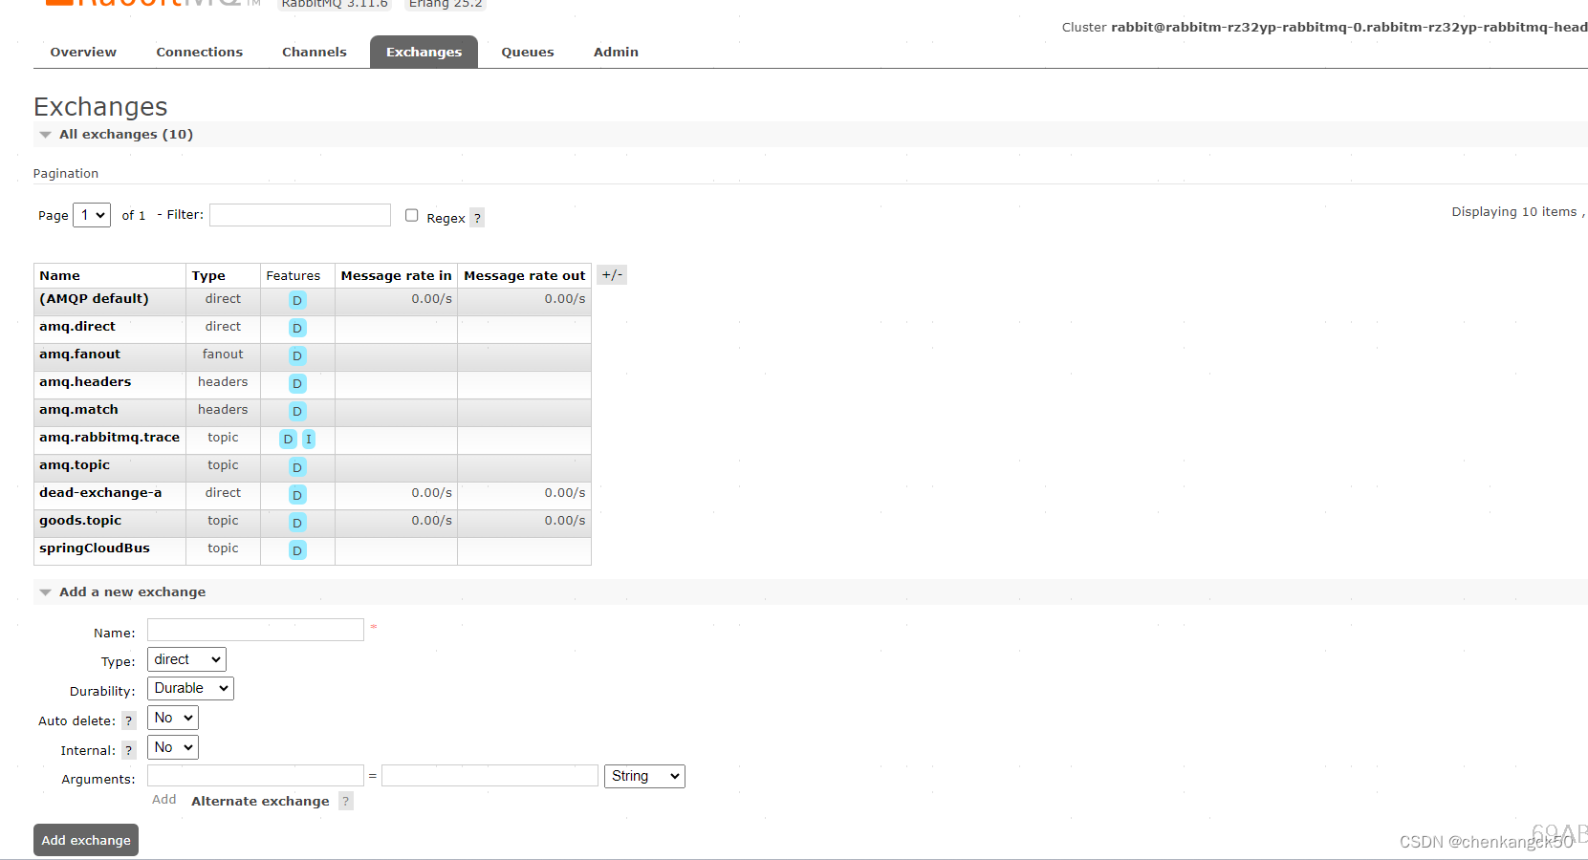The height and width of the screenshot is (860, 1588).
Task: Open the Auto delete dropdown
Action: click(x=173, y=718)
